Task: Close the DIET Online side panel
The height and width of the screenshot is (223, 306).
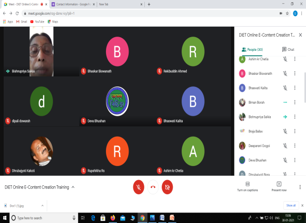Action: coord(300,35)
